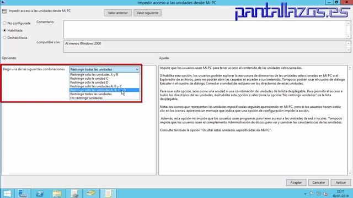This screenshot has width=353, height=198.
Task: Choose Restringir solo las unidades A y B
Action: coord(104,75)
